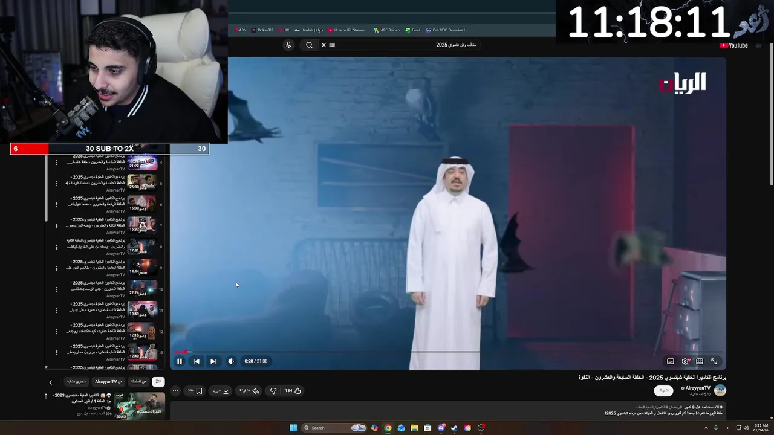Play playlist video 9 with duration 14:44
The width and height of the screenshot is (774, 435).
[x=142, y=267]
